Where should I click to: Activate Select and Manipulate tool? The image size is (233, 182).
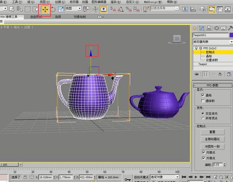pos(95,9)
